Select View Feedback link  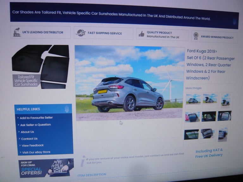[33, 145]
